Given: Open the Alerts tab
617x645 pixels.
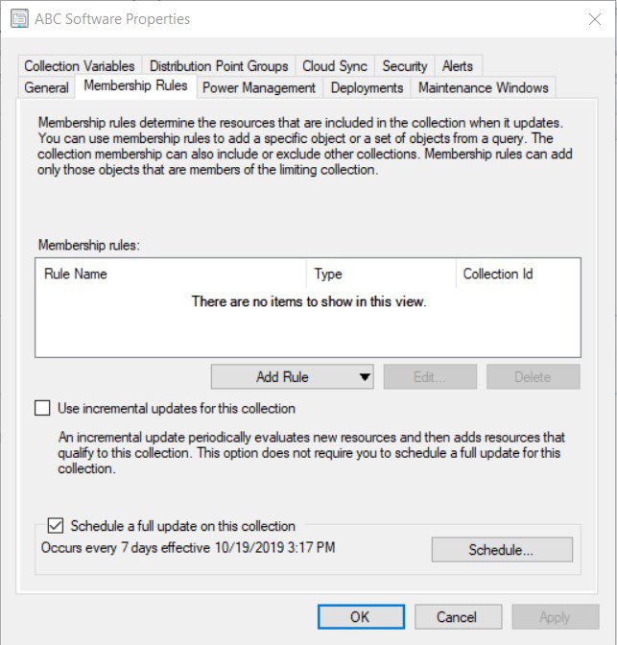Looking at the screenshot, I should [458, 66].
